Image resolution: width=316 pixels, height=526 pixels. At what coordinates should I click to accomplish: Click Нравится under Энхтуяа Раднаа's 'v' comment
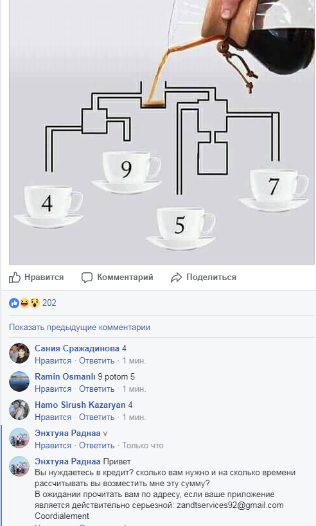pyautogui.click(x=53, y=446)
